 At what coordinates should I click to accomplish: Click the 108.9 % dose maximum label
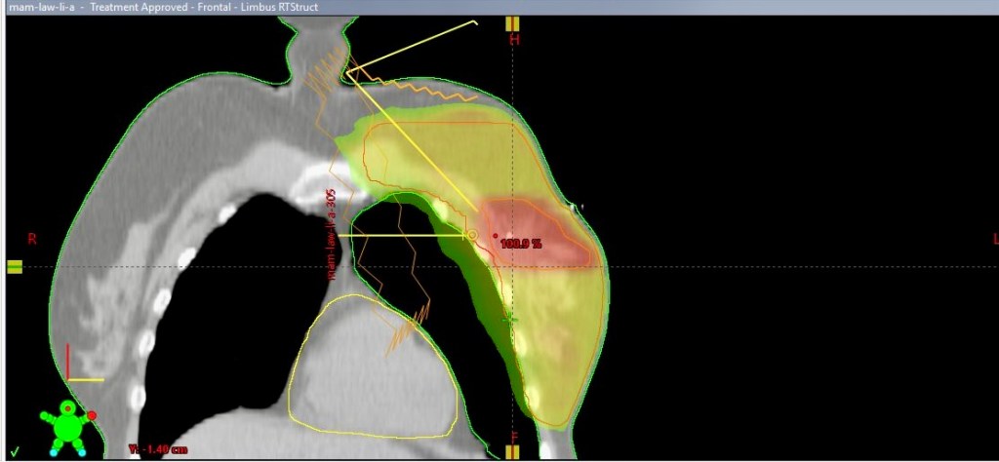tap(521, 244)
